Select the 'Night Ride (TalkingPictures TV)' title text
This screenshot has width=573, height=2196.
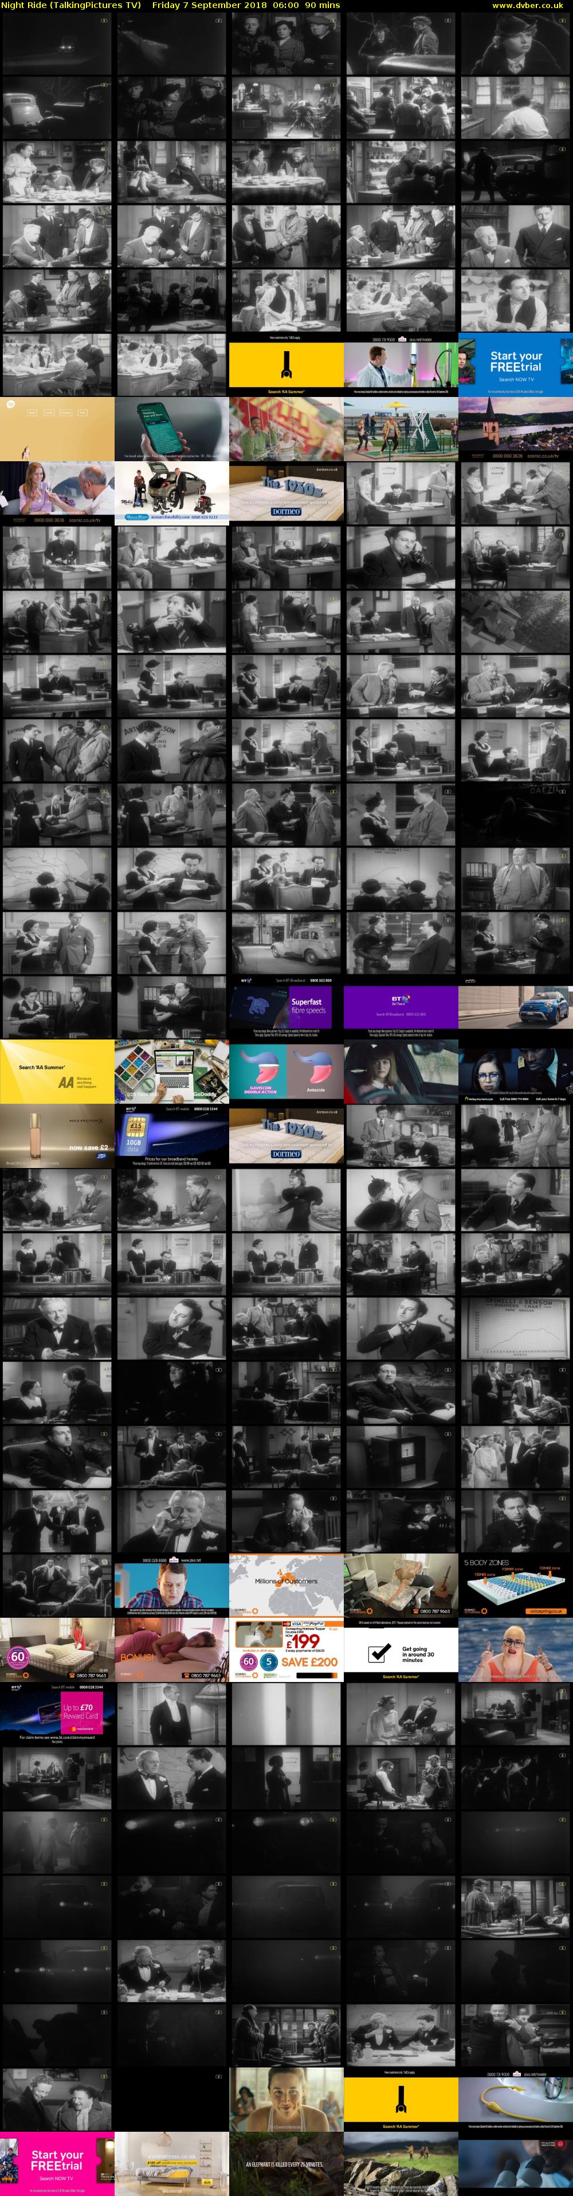point(70,5)
